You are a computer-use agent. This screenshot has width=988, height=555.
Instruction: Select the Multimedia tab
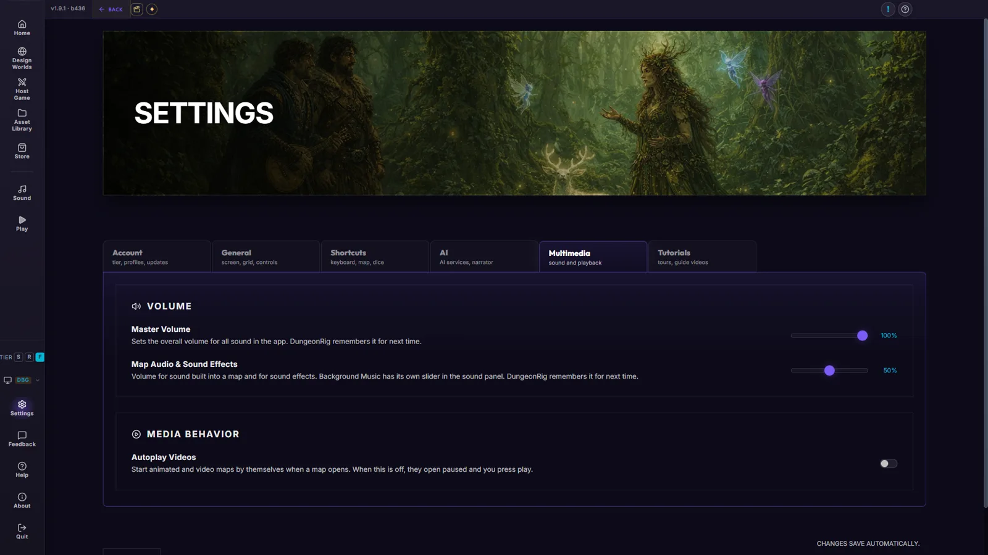593,257
